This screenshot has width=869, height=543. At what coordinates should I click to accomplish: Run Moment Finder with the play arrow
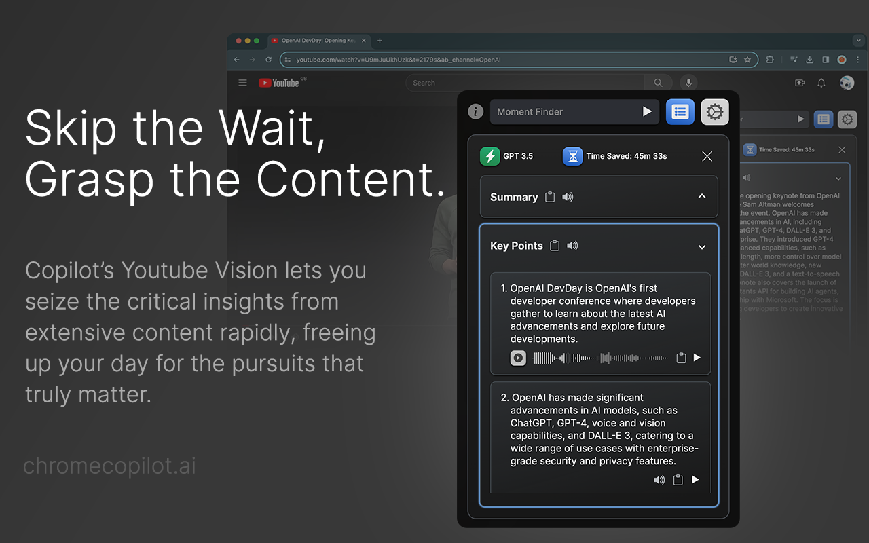647,111
